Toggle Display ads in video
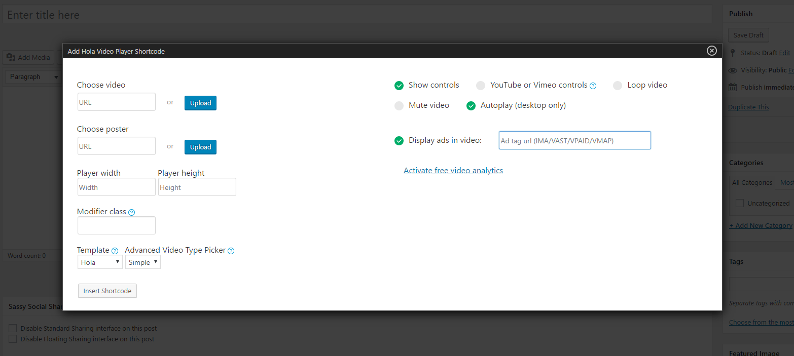This screenshot has width=794, height=356. (x=399, y=140)
